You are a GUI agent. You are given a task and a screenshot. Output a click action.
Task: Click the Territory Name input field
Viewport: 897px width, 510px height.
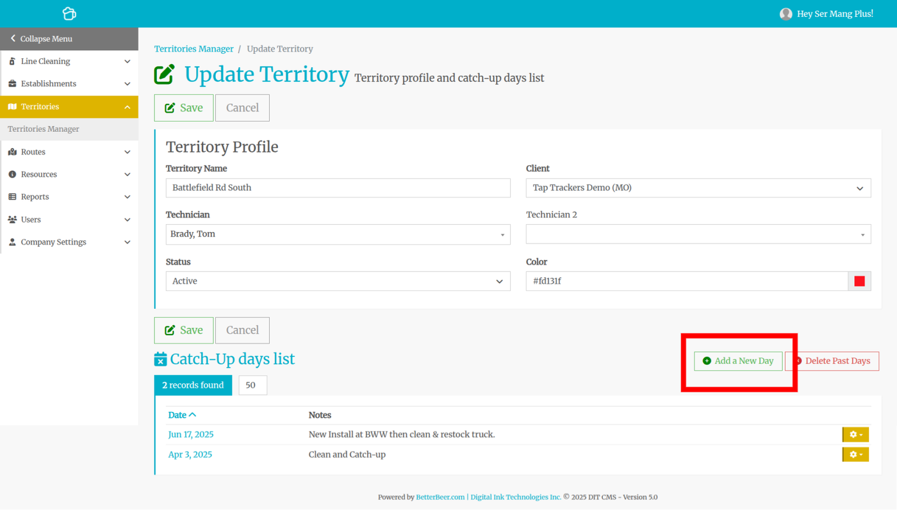338,188
